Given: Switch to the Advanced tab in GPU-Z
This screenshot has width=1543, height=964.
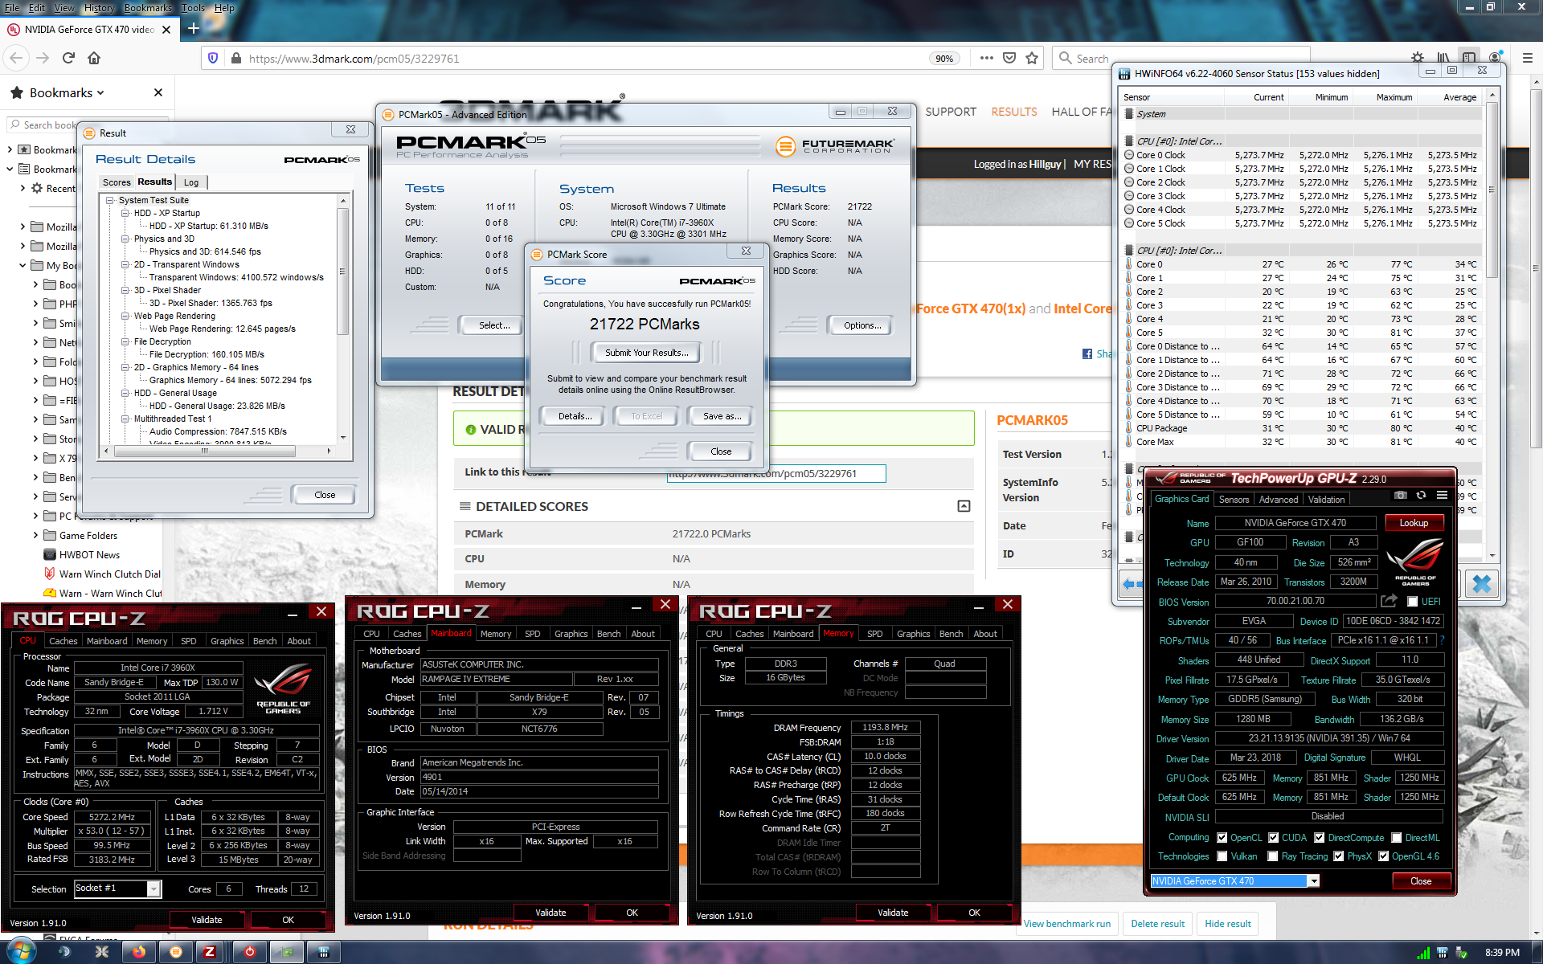Looking at the screenshot, I should tap(1278, 499).
